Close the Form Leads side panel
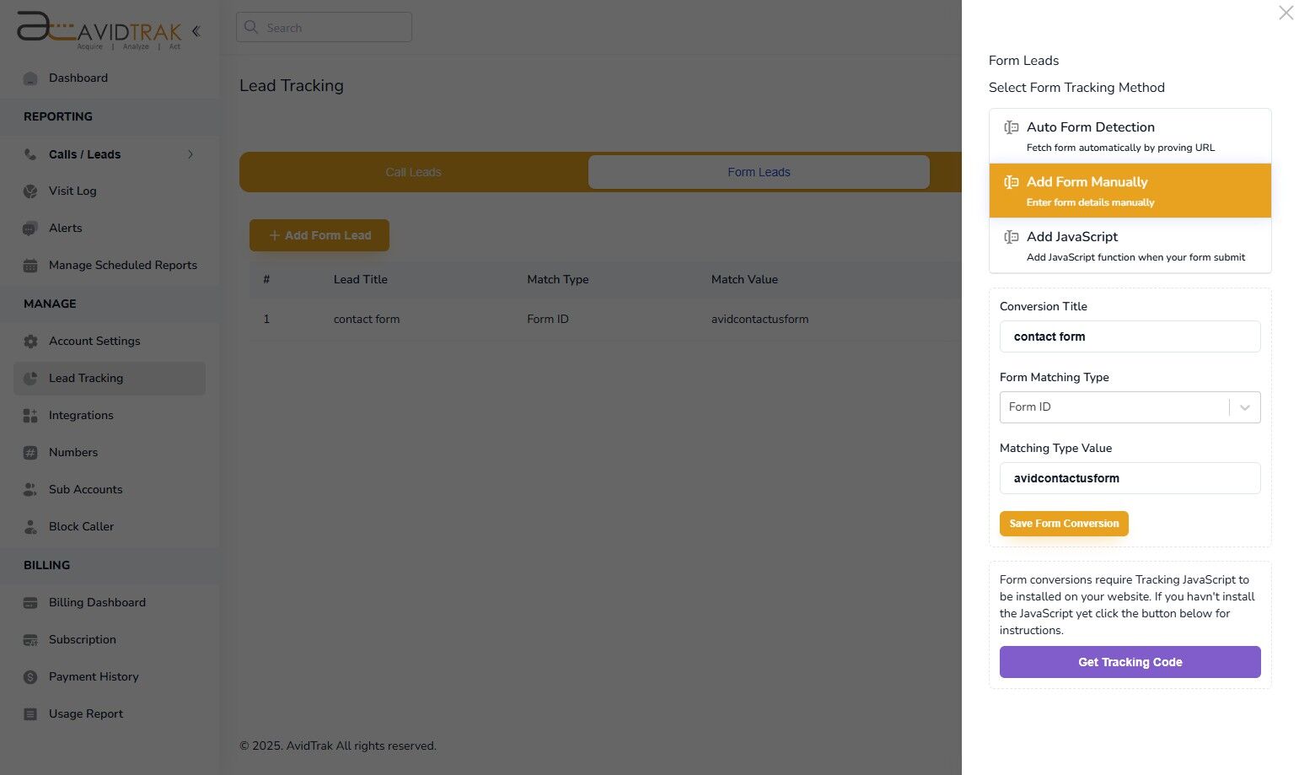This screenshot has width=1299, height=775. (1286, 13)
